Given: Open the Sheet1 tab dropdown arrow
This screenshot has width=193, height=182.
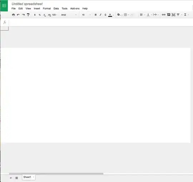Looking at the screenshot, I should coord(33,177).
